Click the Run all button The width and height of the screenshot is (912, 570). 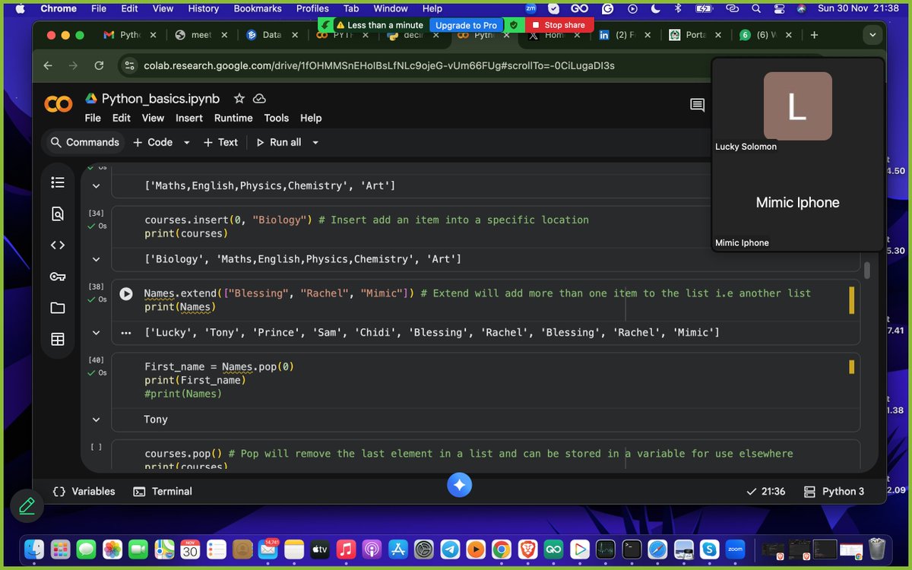(279, 142)
